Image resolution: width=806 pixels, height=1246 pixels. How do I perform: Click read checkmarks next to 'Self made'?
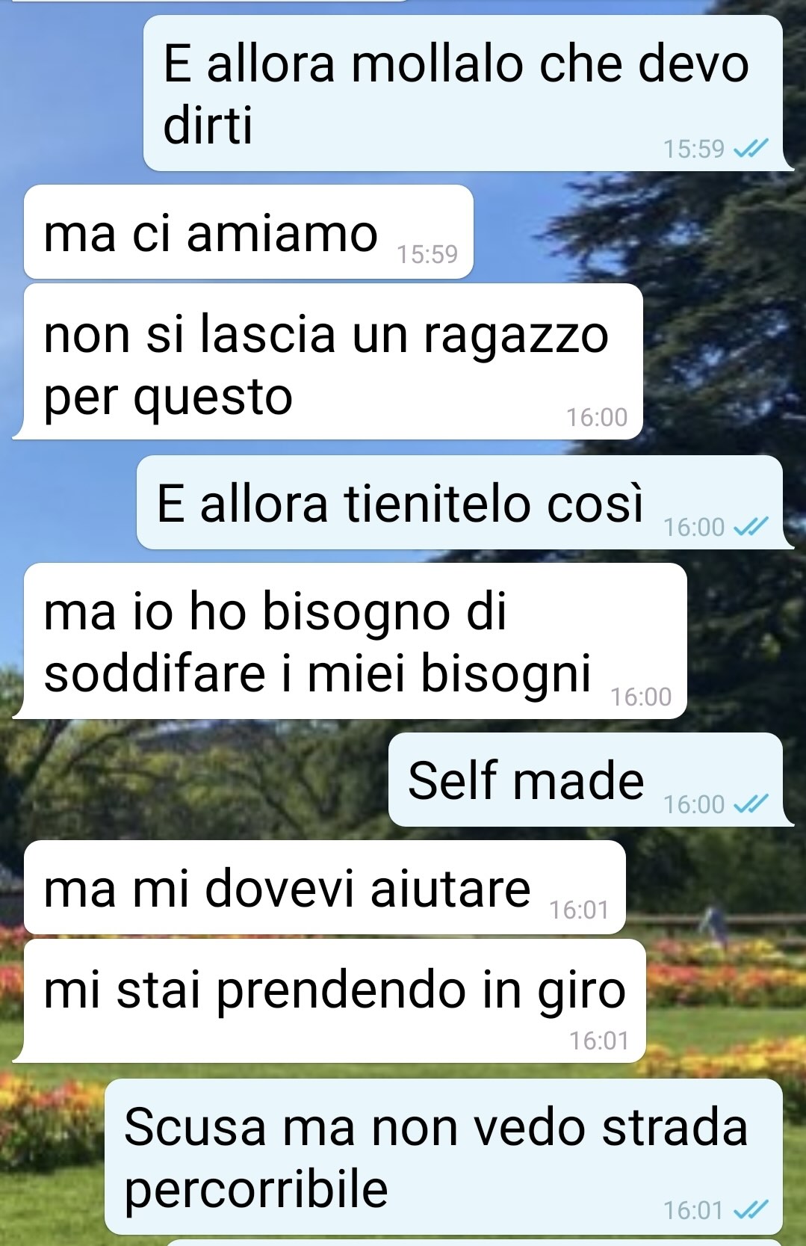750,805
